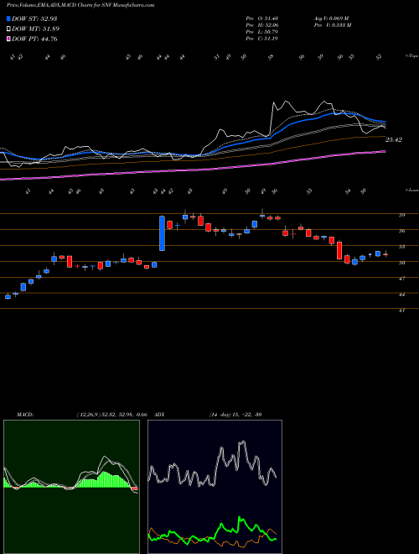
Task: Click the ADX (14 day) parameter values
Action: [235, 415]
